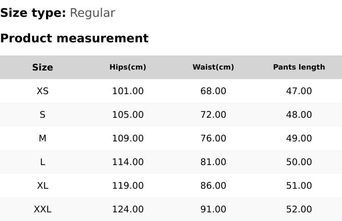This screenshot has height=221, width=342.
Task: Select the M size row label
Action: pyautogui.click(x=42, y=138)
